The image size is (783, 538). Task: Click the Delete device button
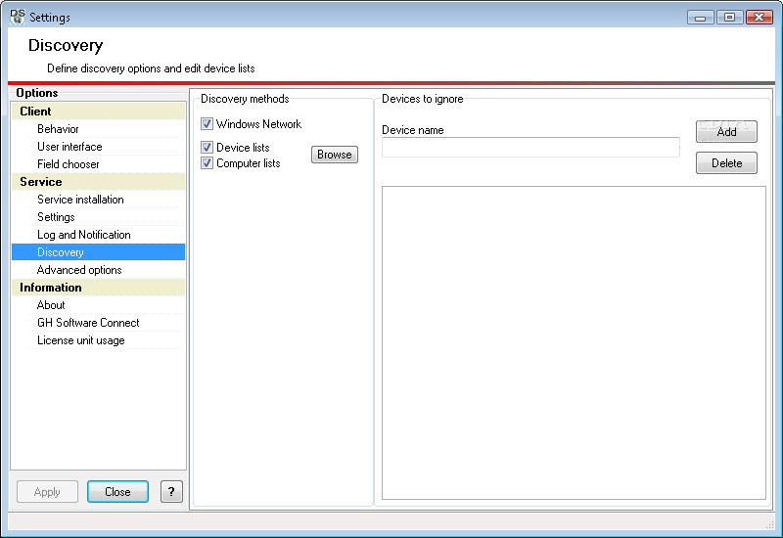tap(726, 163)
